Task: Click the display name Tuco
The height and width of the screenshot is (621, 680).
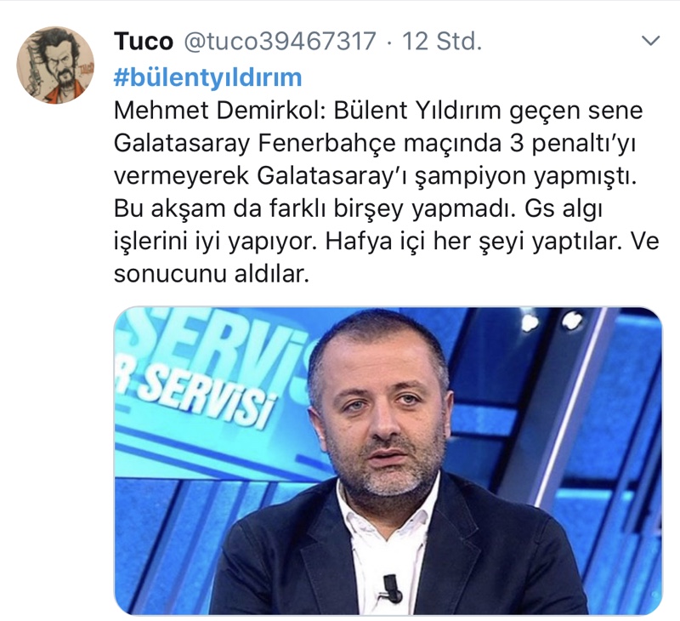Action: pos(144,41)
